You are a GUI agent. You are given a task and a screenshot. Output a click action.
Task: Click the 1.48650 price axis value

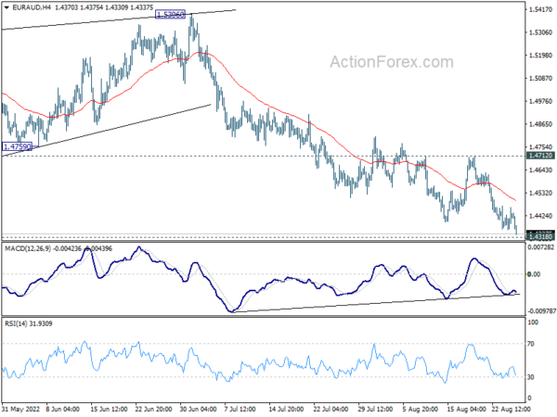540,124
